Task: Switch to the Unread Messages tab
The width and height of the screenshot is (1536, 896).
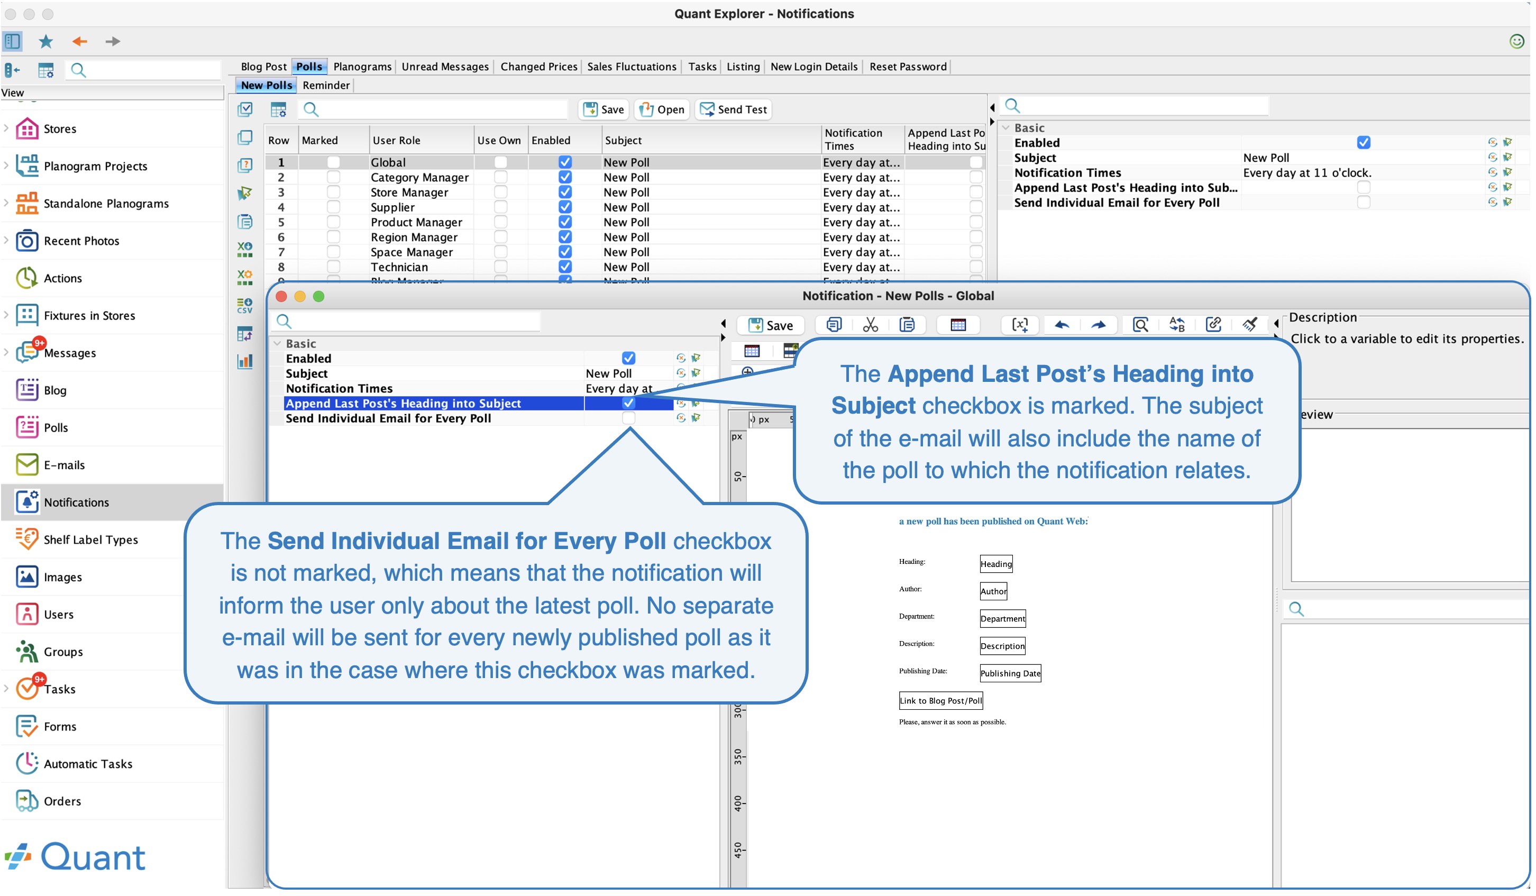Action: [445, 67]
